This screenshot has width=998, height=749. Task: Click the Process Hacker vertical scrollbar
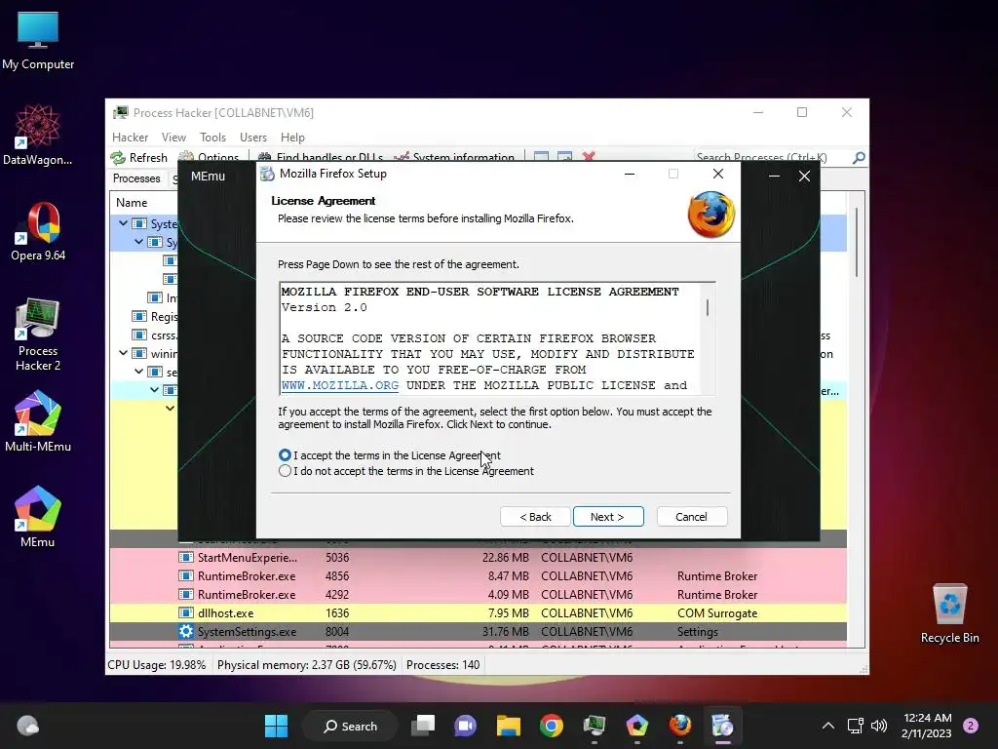(x=857, y=242)
